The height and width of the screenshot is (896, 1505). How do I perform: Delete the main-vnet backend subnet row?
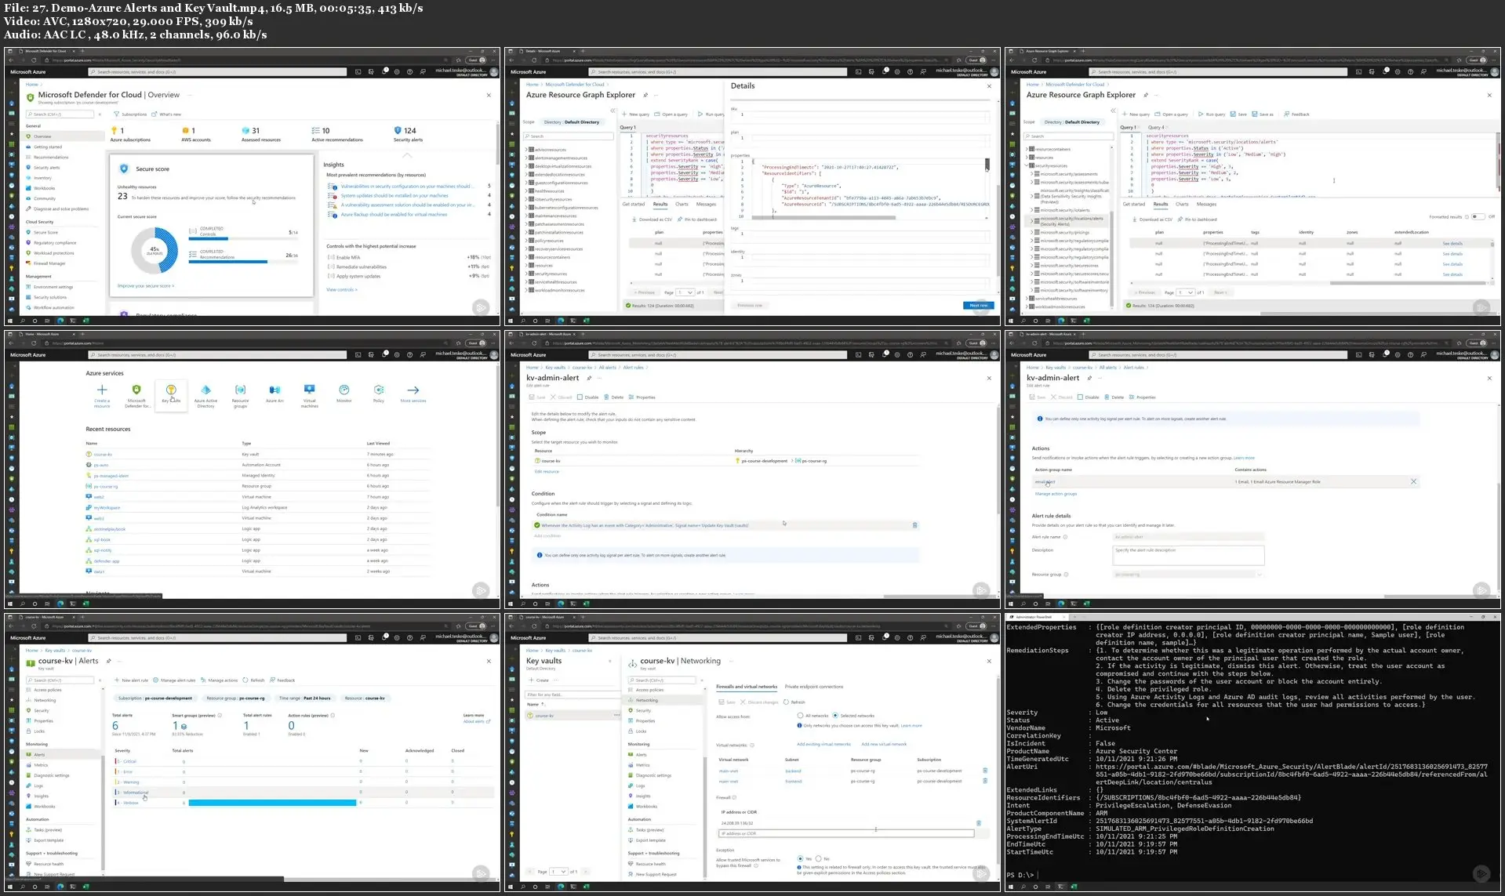pyautogui.click(x=985, y=771)
